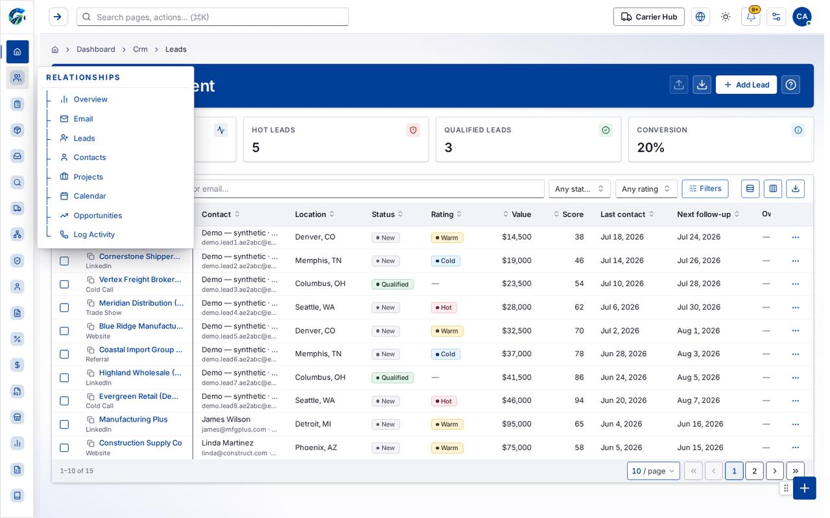This screenshot has width=830, height=518.
Task: Select the Meridian Distribution row checkbox
Action: (64, 308)
